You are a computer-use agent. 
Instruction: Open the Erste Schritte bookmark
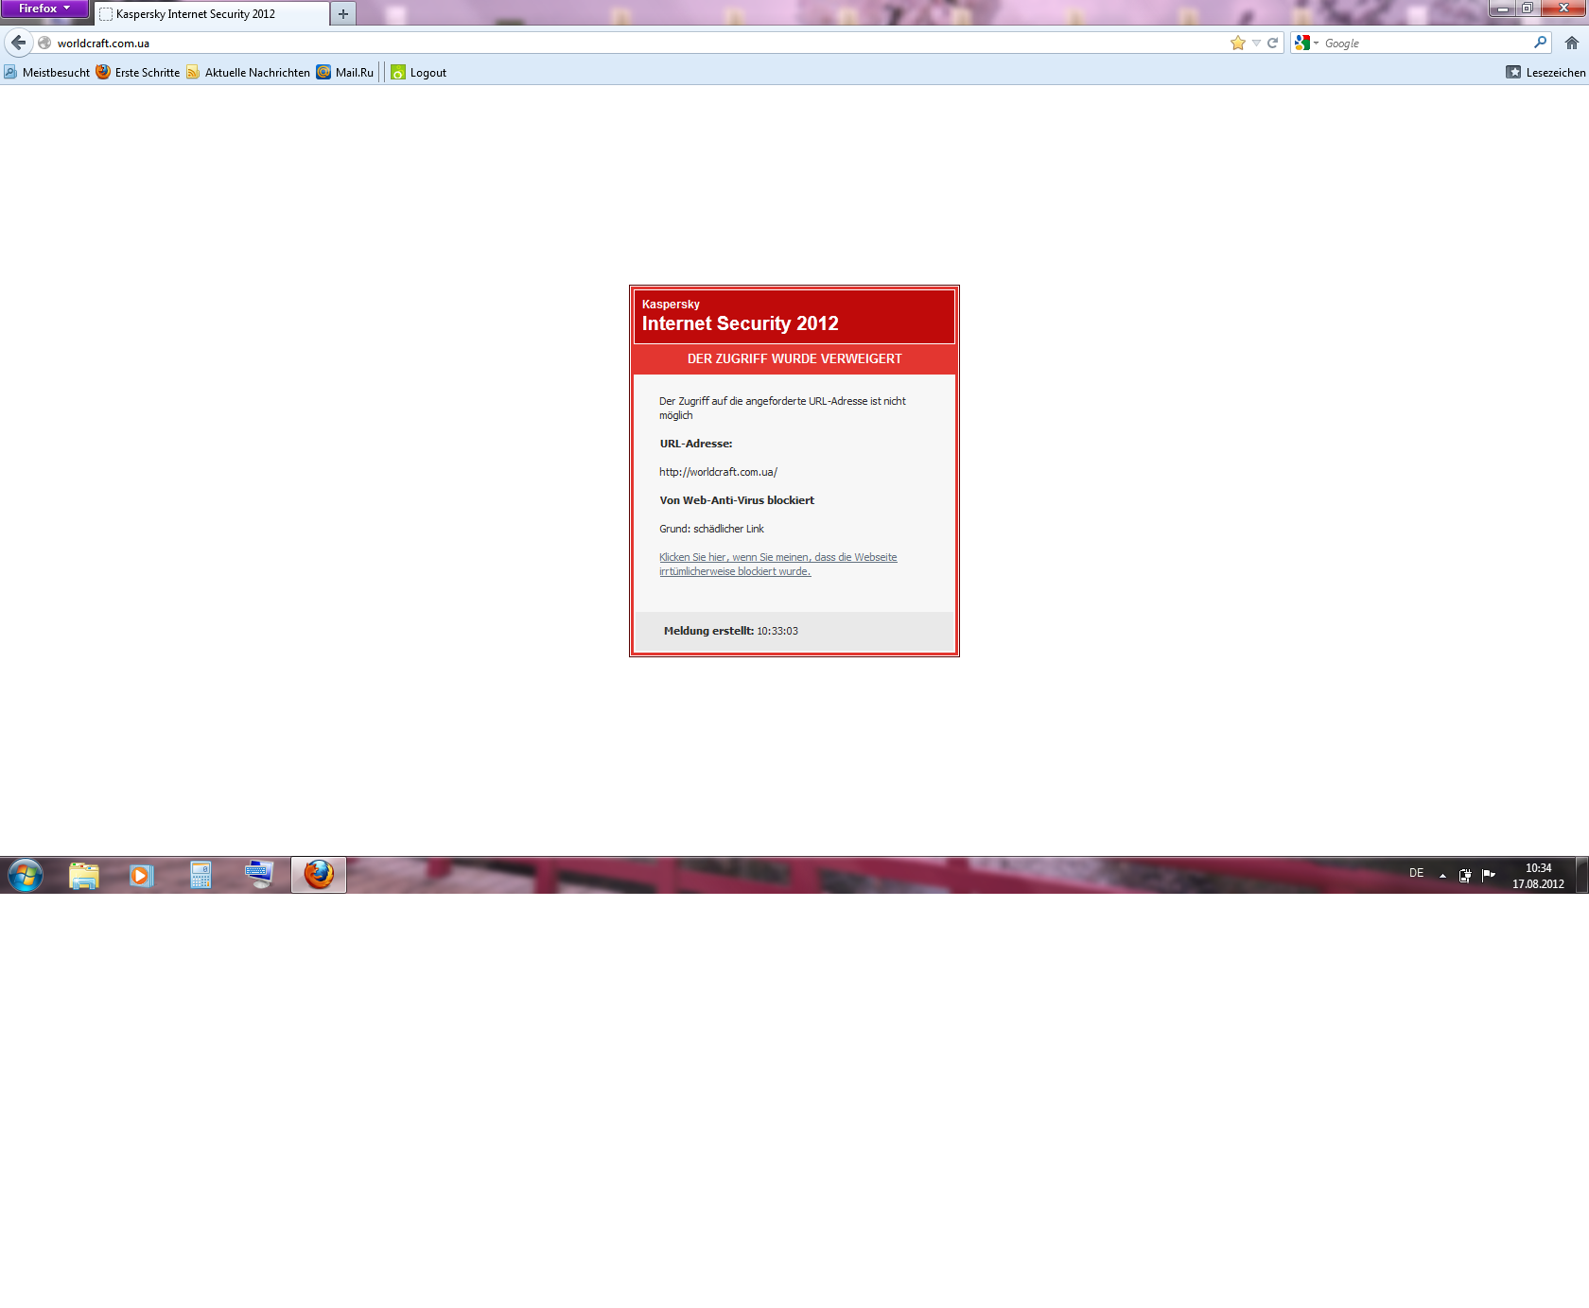point(138,72)
